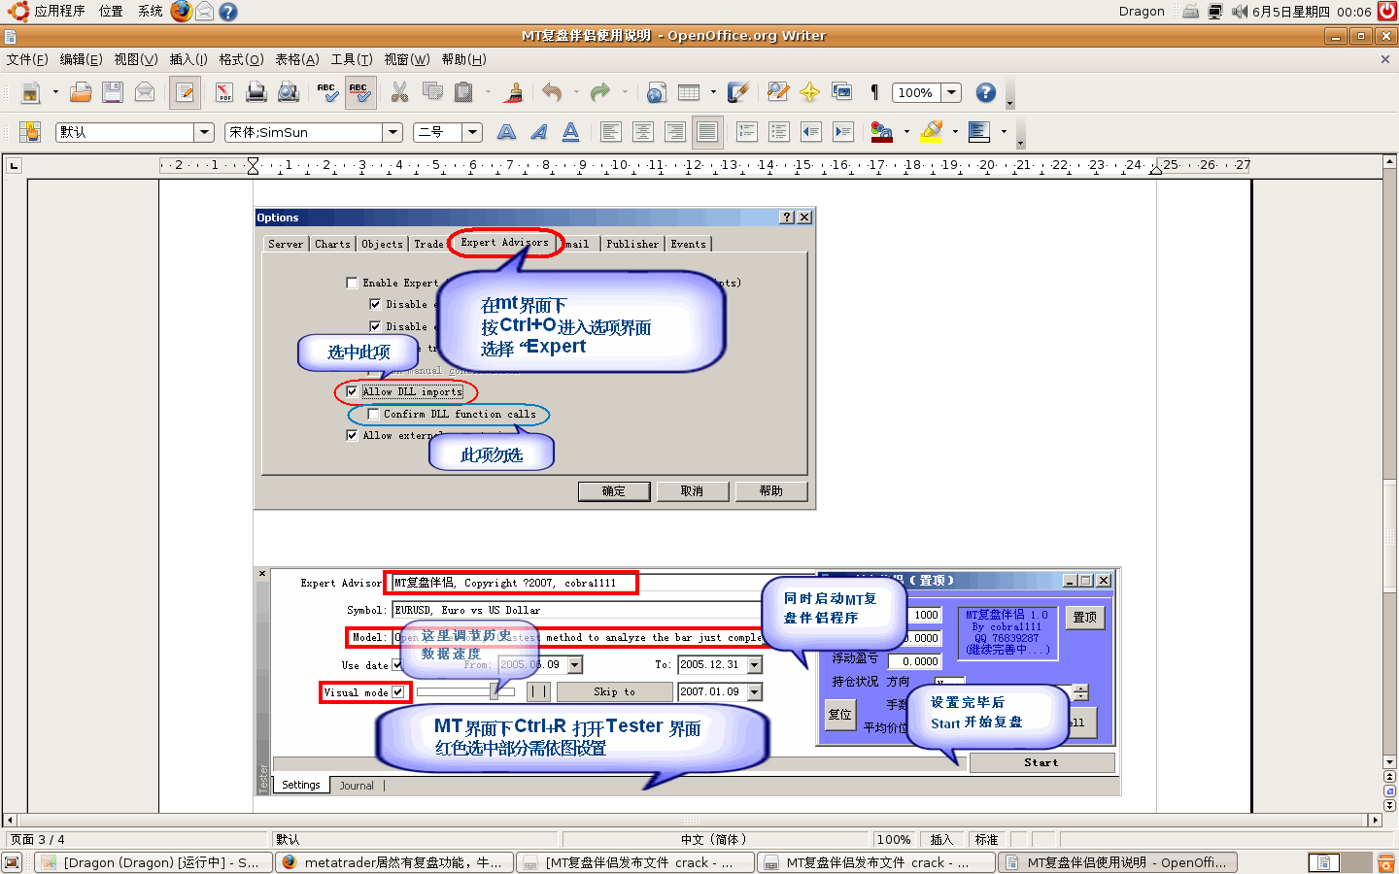Toggle the Edit File mode
The height and width of the screenshot is (874, 1399).
[185, 92]
